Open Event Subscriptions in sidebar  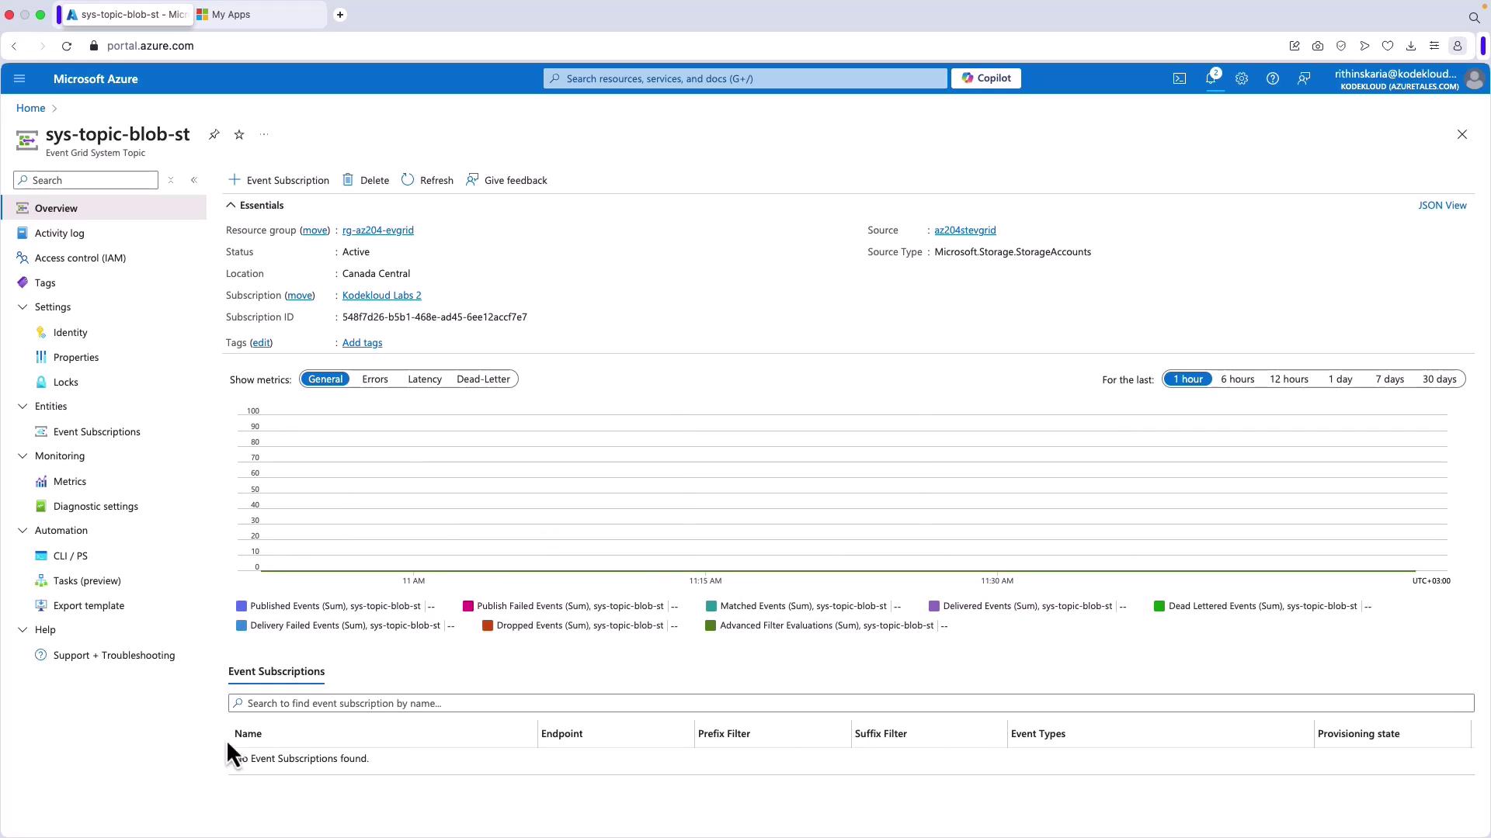click(96, 431)
